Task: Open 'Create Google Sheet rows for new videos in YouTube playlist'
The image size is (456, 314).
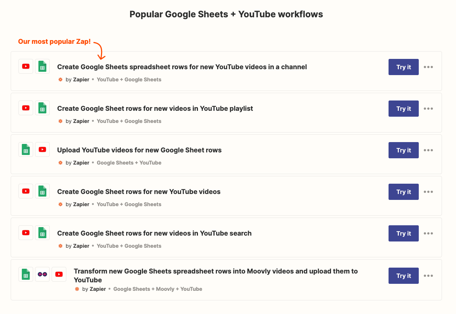Action: [155, 109]
